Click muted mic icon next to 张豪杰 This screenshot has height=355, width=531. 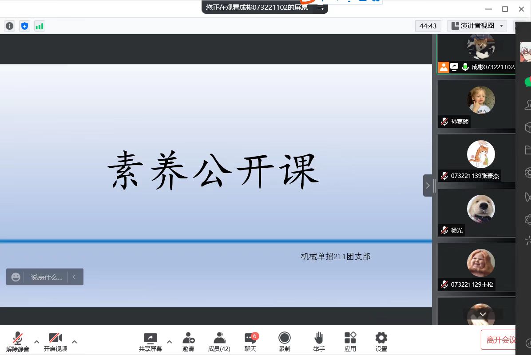click(444, 176)
